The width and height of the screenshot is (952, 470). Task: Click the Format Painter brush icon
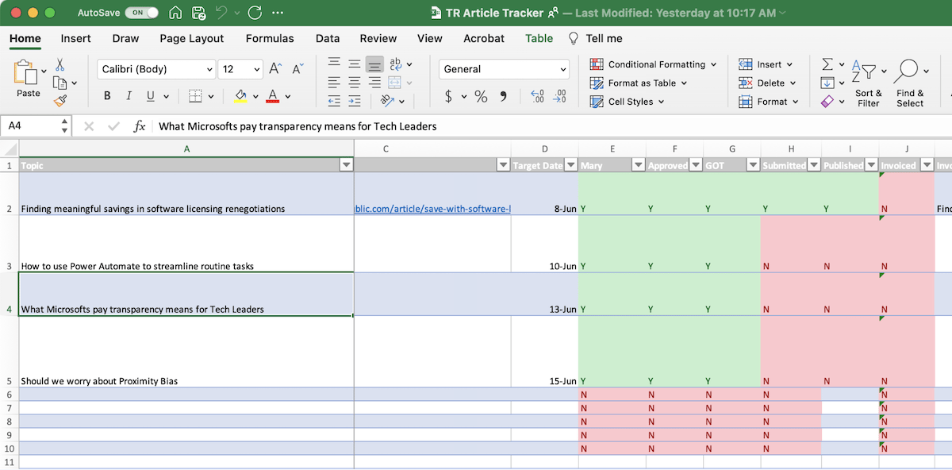[x=59, y=101]
